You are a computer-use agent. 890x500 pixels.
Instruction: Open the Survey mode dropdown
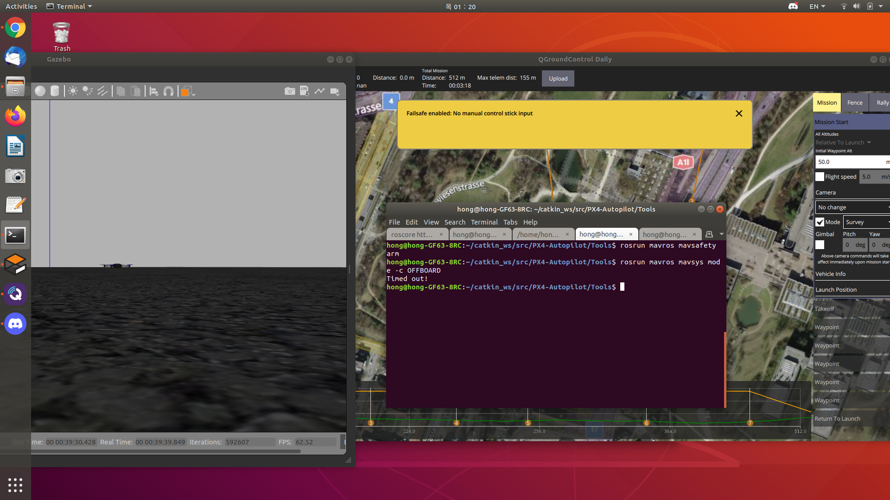coord(866,222)
